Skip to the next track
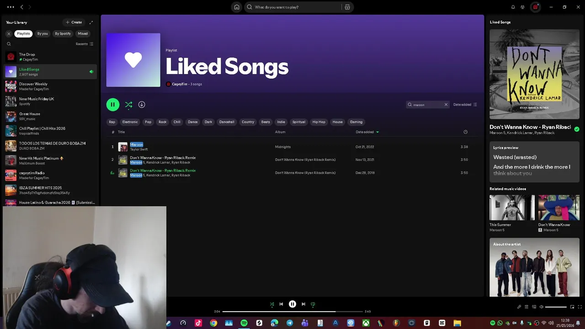 [x=303, y=304]
